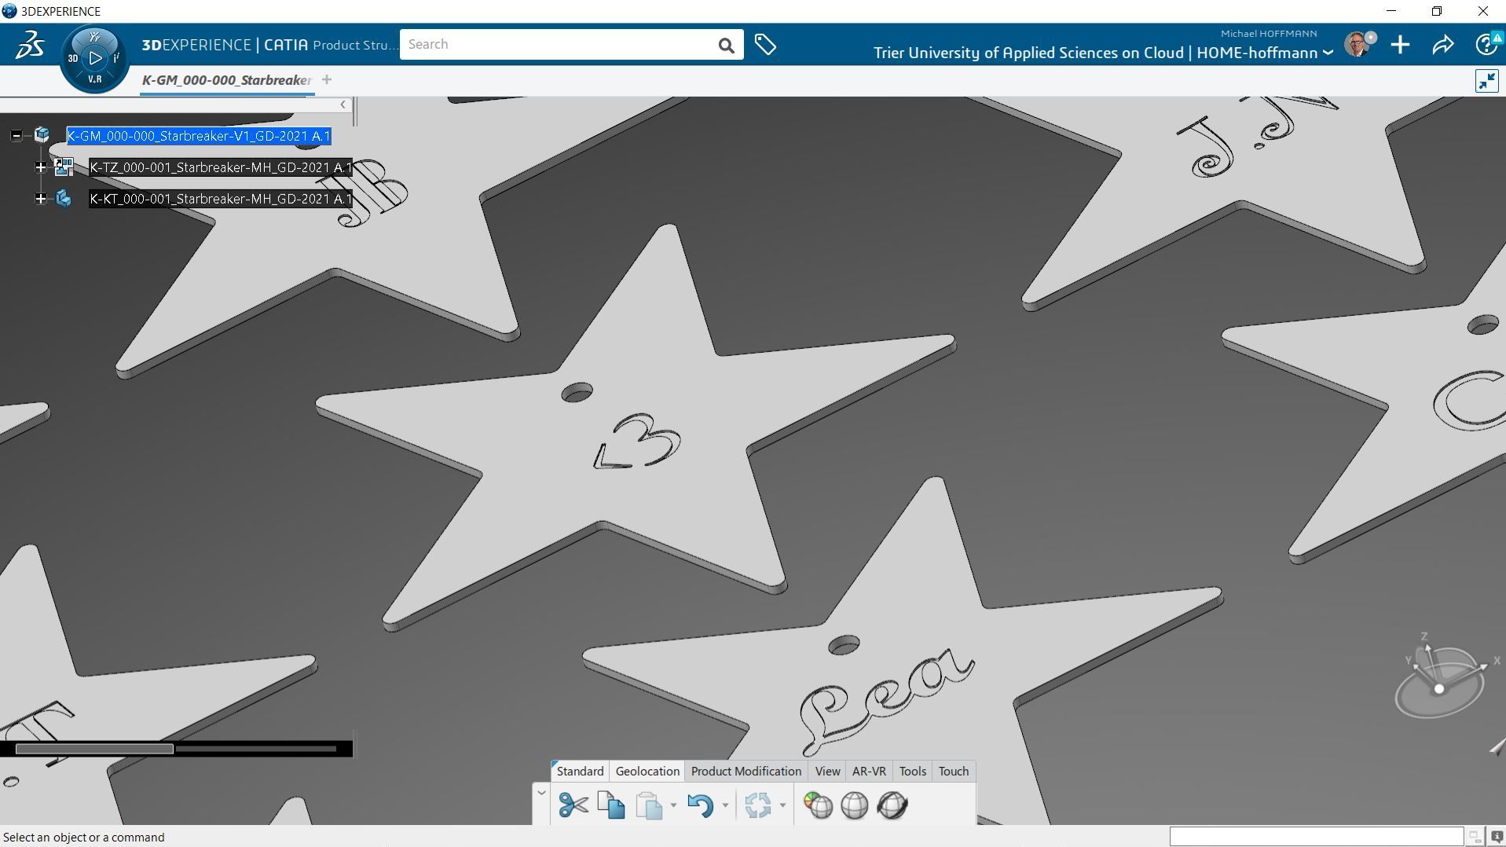Click the compass play button center
The height and width of the screenshot is (847, 1506).
(x=95, y=58)
